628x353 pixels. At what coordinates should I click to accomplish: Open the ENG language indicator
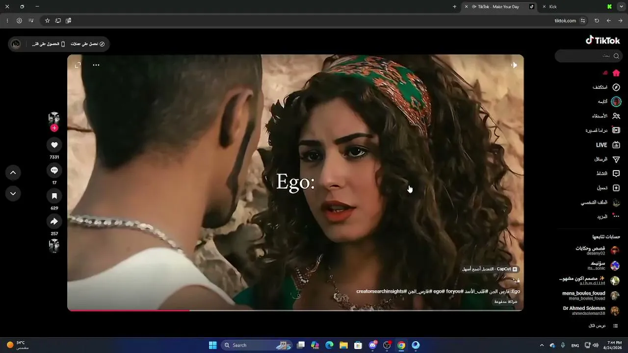(x=575, y=346)
